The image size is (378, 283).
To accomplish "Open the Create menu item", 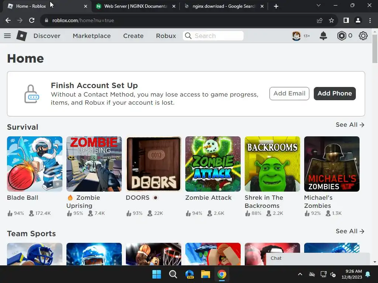I will (133, 36).
